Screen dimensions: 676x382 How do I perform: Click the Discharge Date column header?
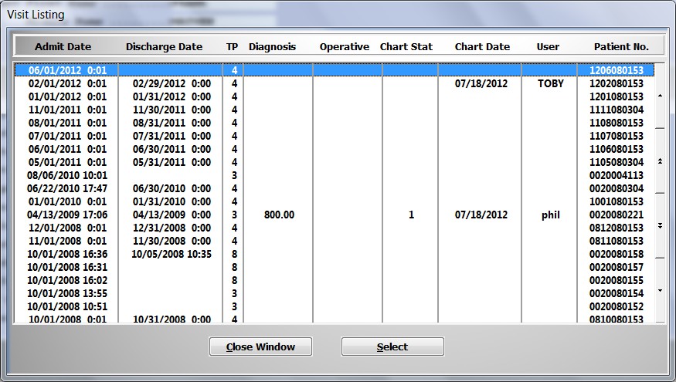click(165, 46)
